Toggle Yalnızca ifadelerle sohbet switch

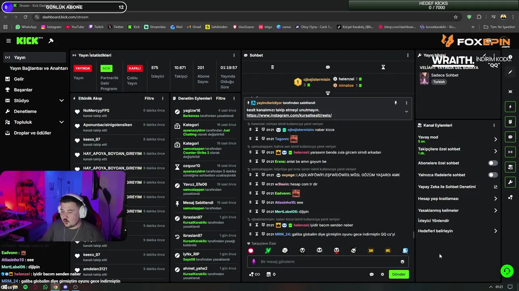pos(493,175)
